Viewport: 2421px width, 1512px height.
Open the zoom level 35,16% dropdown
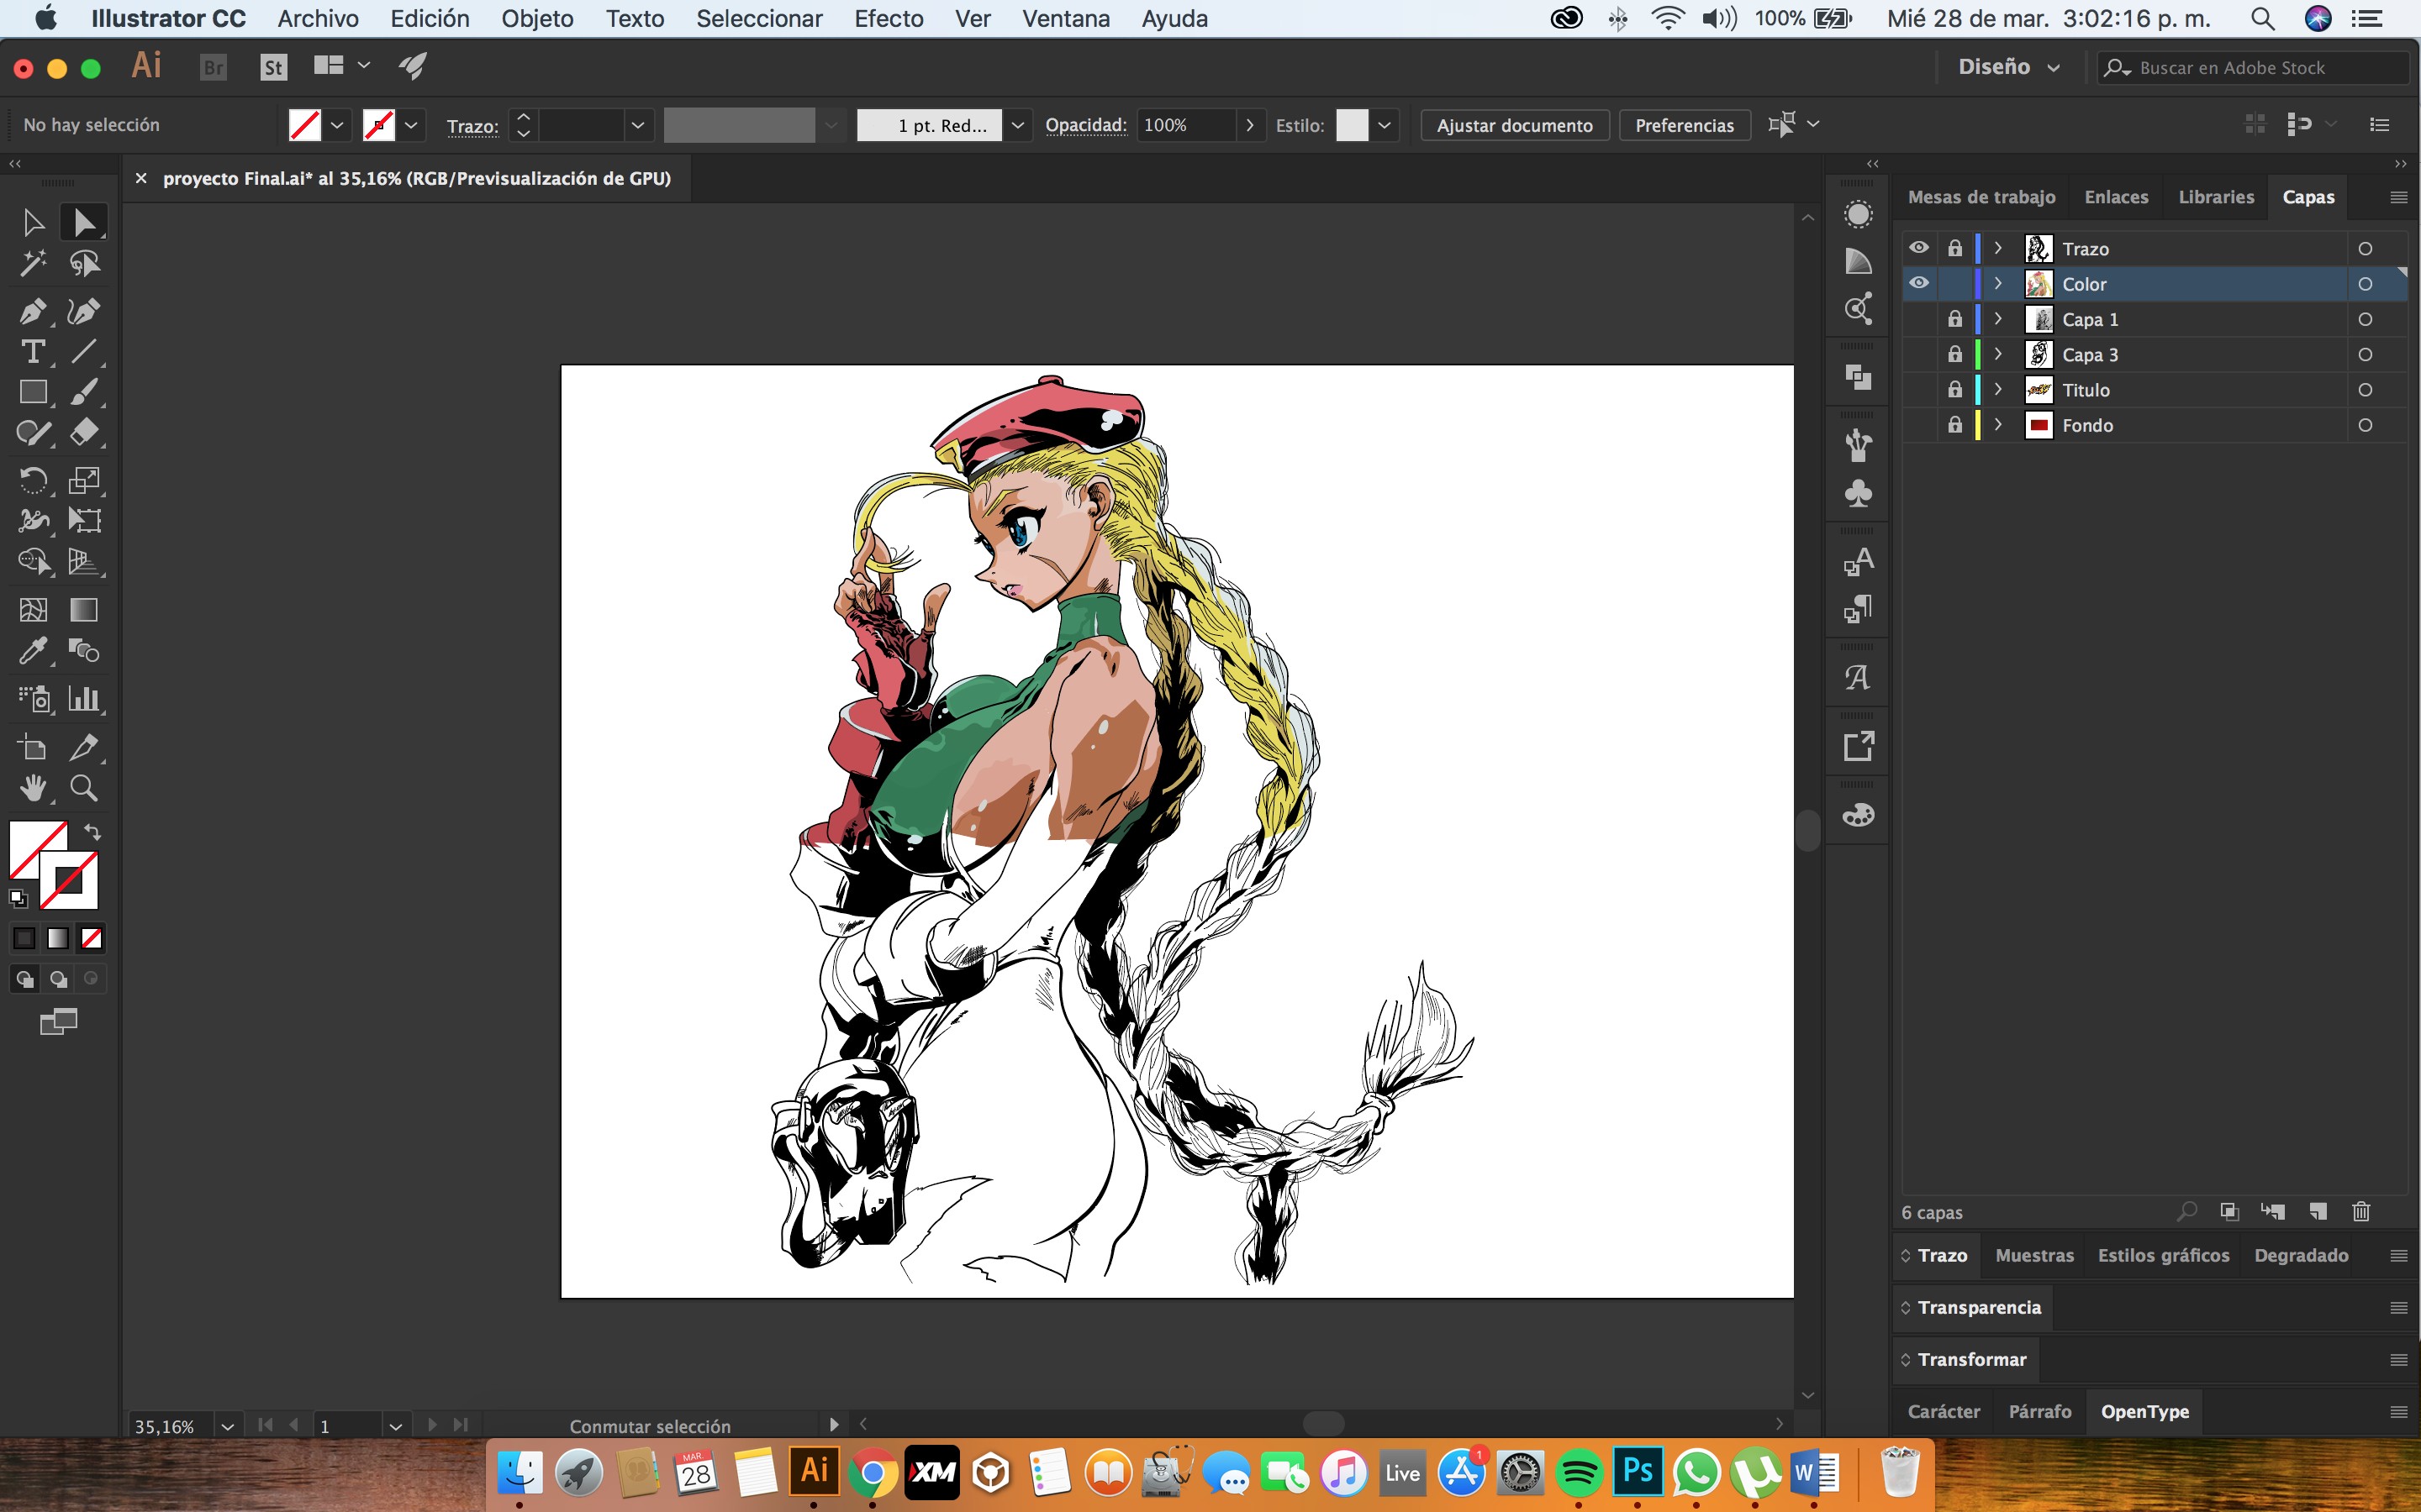point(227,1426)
